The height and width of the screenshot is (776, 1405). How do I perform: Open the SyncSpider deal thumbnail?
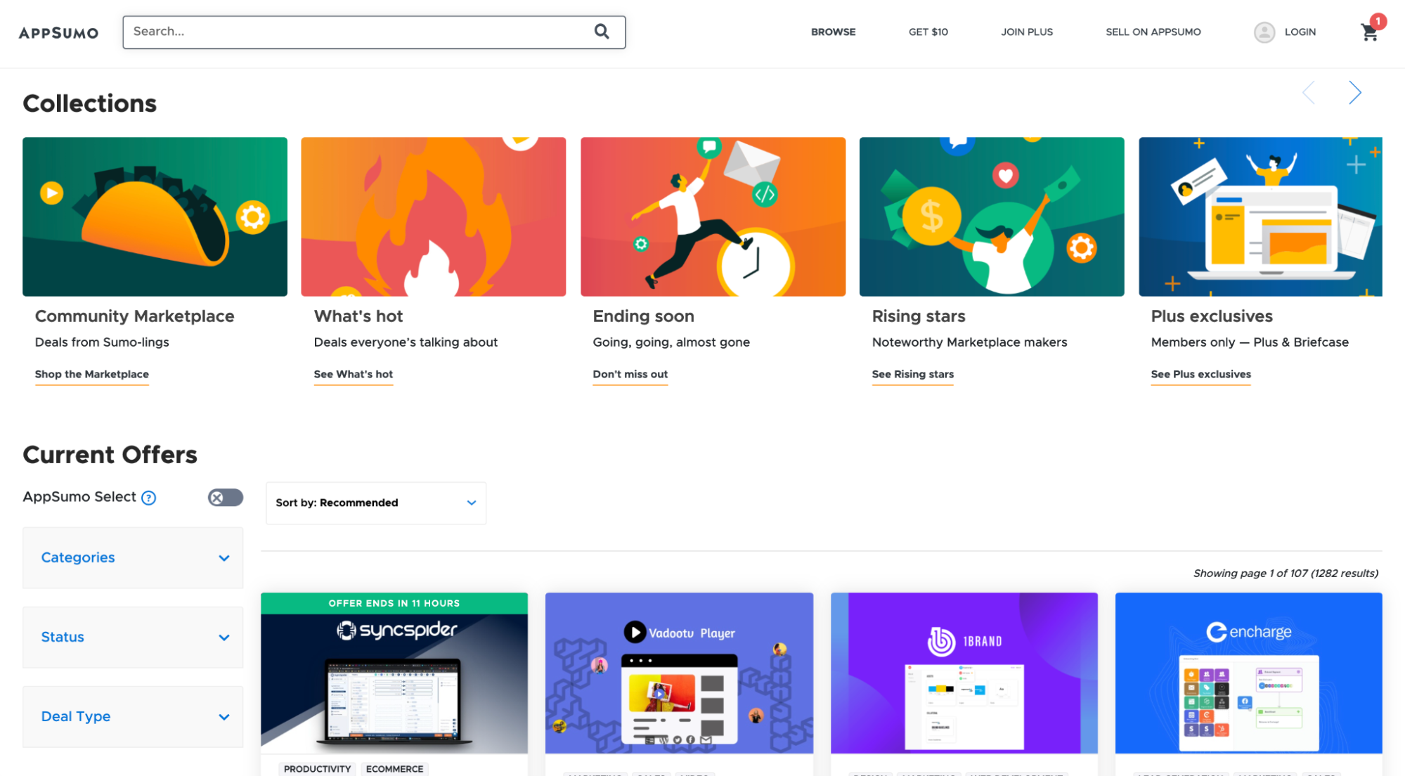(394, 675)
